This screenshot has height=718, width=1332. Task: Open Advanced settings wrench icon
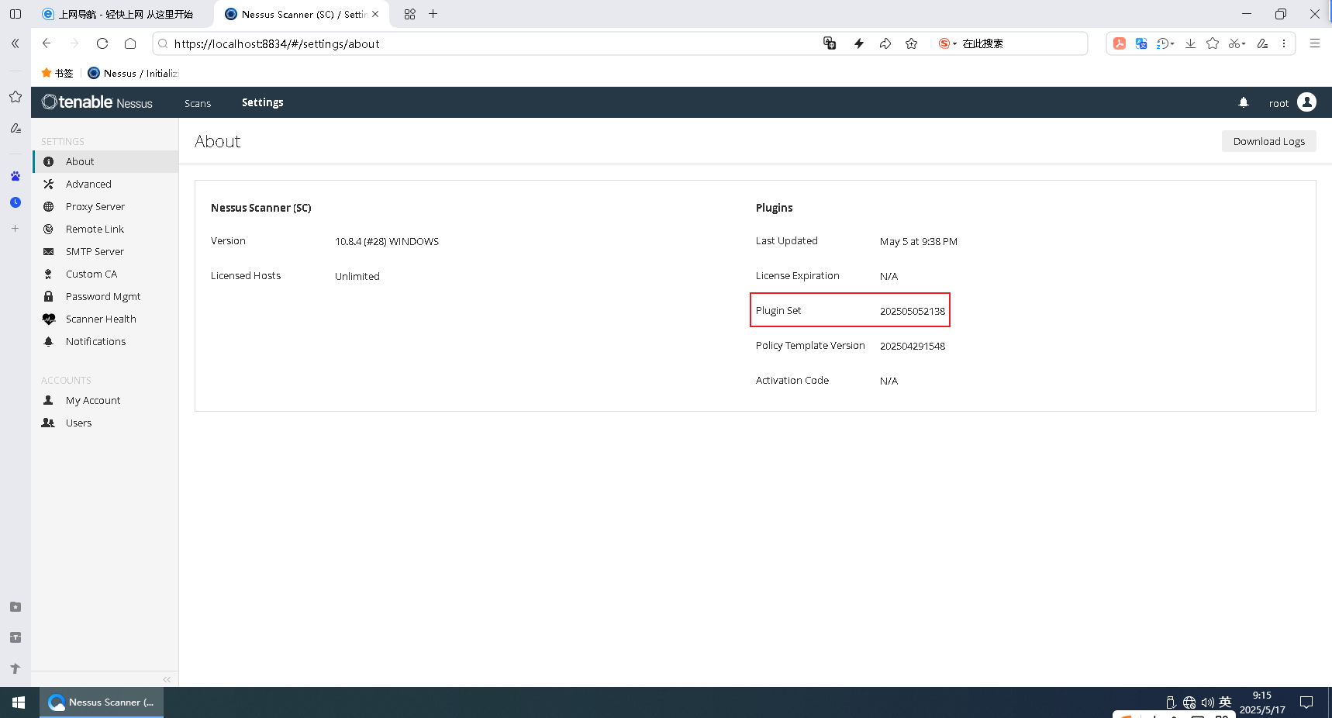pos(49,185)
